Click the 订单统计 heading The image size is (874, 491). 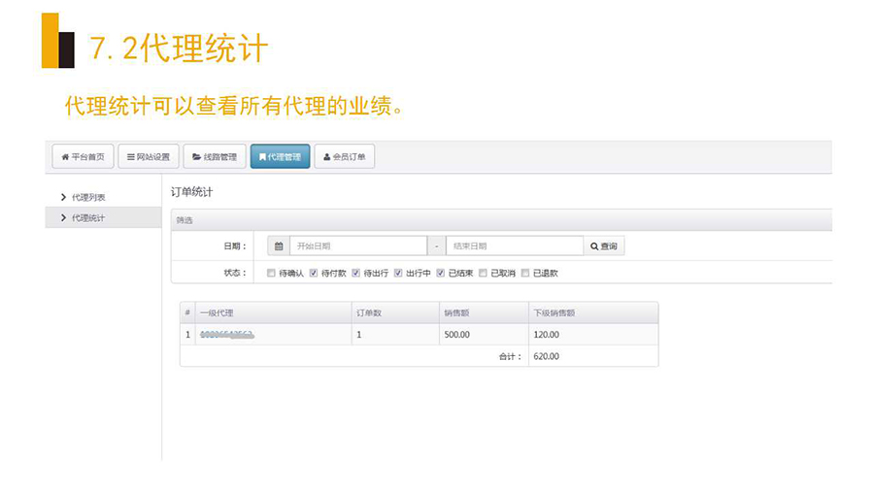tap(191, 192)
